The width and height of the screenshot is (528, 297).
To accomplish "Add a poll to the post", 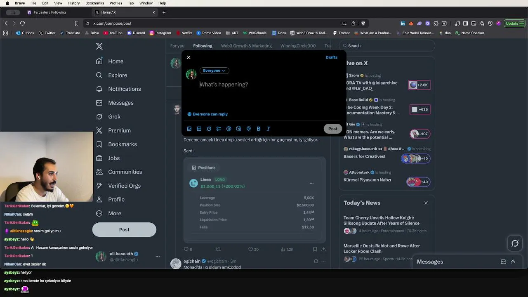I will pyautogui.click(x=219, y=129).
